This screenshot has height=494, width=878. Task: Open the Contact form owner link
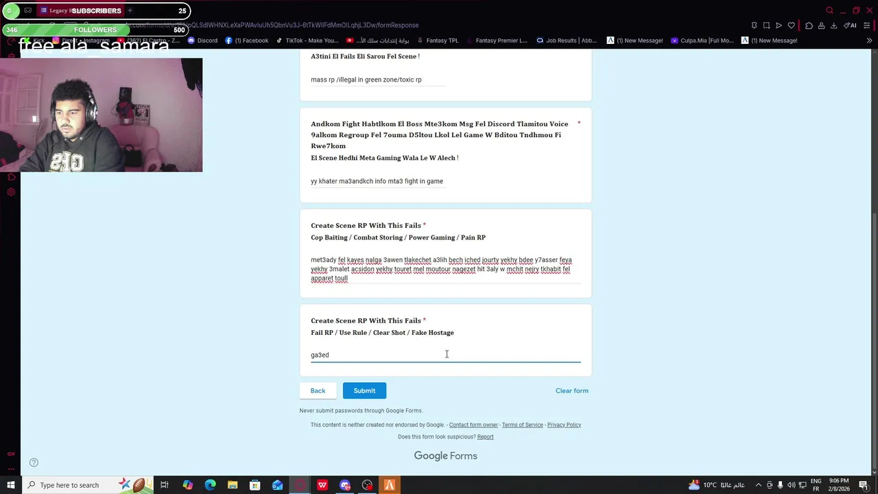[x=473, y=425]
